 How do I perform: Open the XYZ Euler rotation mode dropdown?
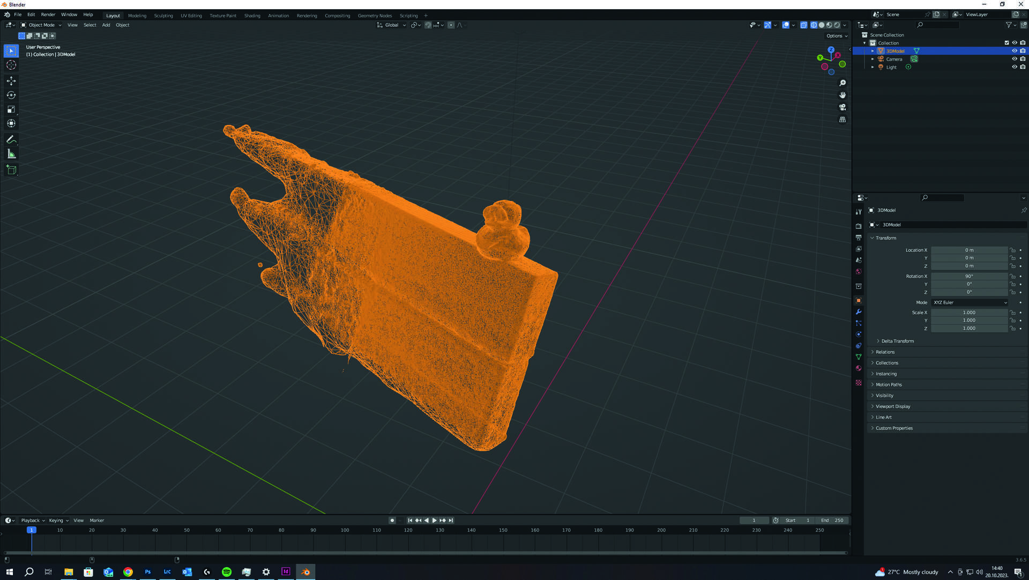969,302
